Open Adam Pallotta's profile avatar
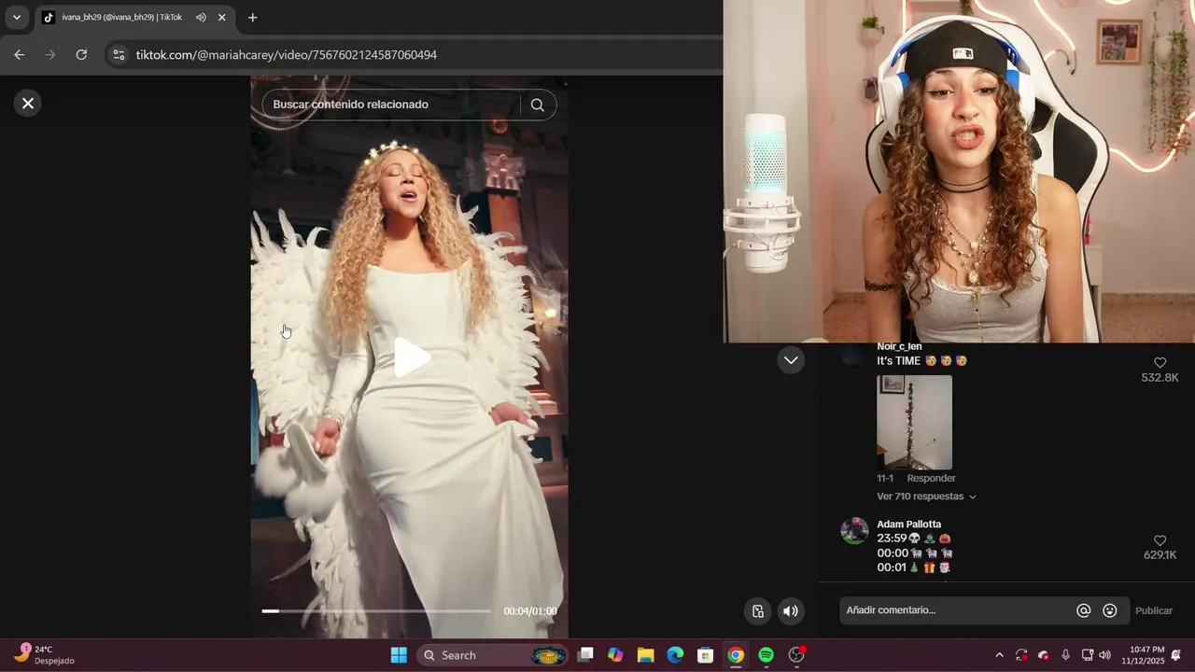This screenshot has height=672, width=1195. pyautogui.click(x=854, y=531)
